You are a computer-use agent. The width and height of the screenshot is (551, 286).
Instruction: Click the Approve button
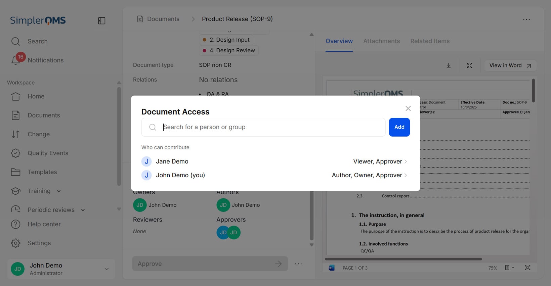point(210,264)
